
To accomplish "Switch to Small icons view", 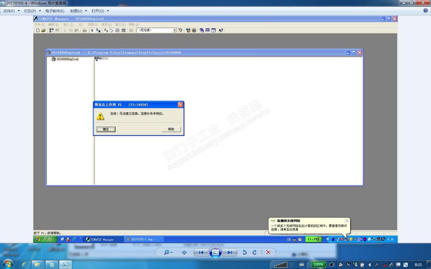I will (x=112, y=30).
